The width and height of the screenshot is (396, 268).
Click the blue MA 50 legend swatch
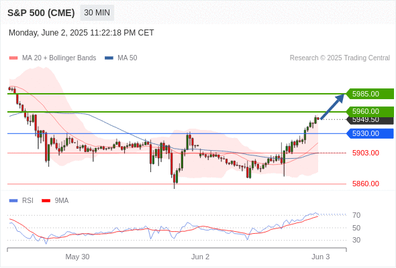pyautogui.click(x=109, y=58)
